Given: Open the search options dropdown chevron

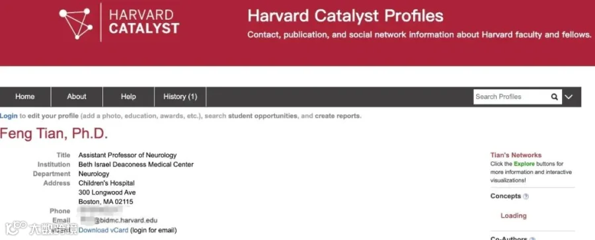Looking at the screenshot, I should tap(568, 97).
